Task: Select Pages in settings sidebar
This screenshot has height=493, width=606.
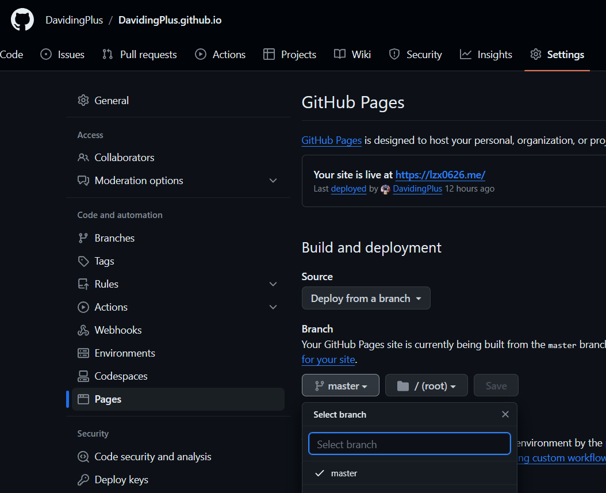Action: [178, 399]
